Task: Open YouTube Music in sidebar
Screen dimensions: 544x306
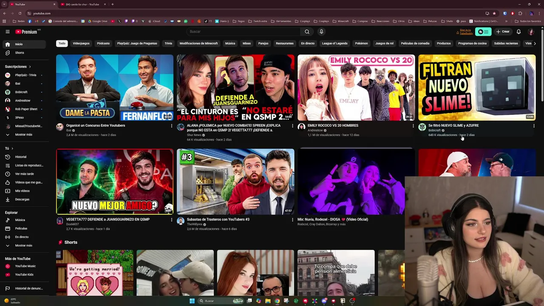Action: pyautogui.click(x=24, y=266)
